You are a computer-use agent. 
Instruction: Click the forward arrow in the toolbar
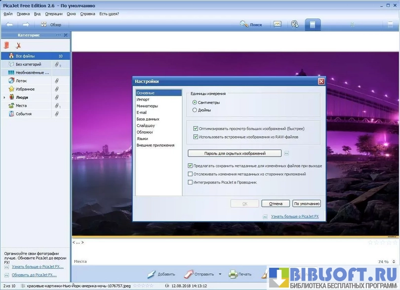(26, 24)
